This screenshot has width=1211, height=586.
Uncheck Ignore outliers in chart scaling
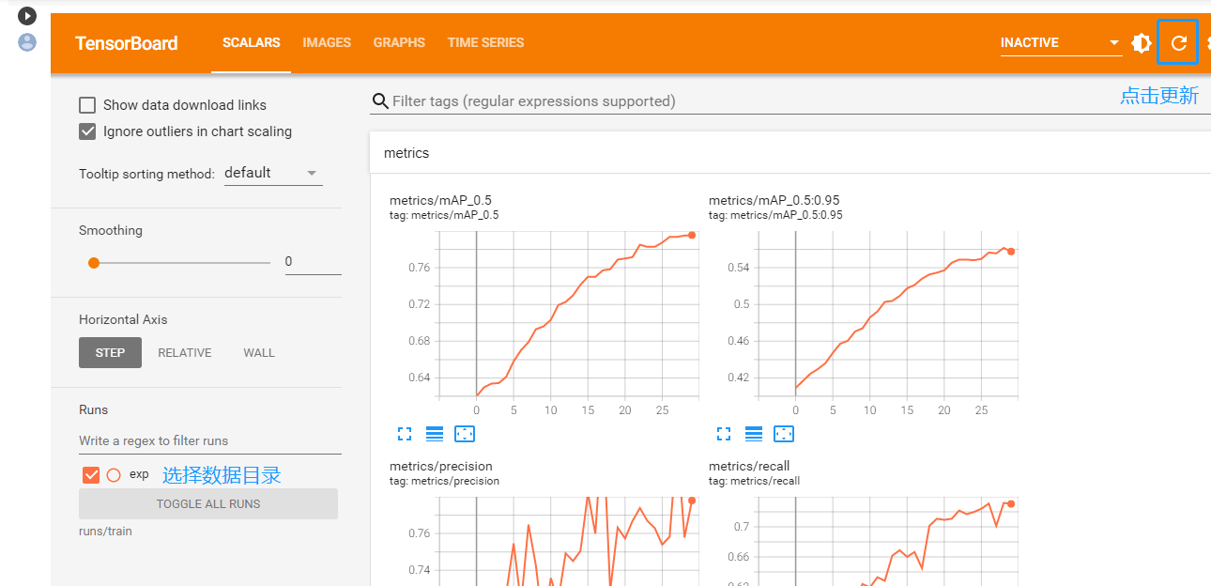pos(87,131)
